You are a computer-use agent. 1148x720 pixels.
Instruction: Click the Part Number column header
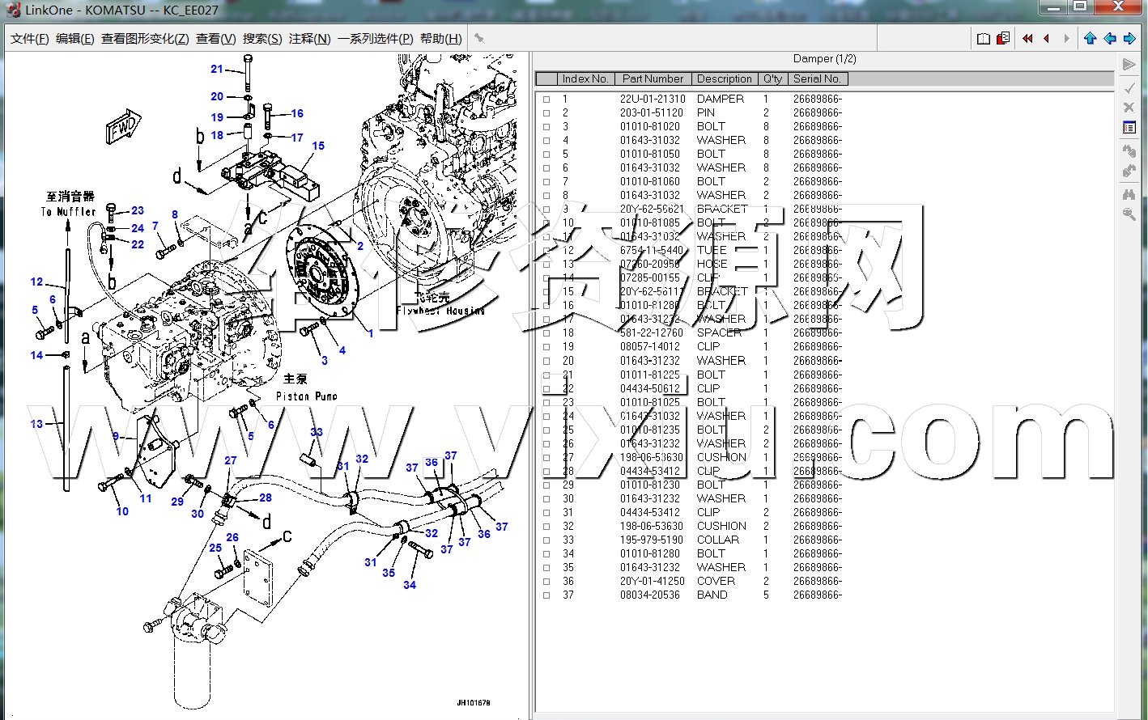[x=653, y=78]
